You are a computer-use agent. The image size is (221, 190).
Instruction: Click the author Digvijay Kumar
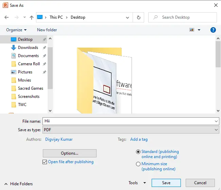[x=59, y=139]
